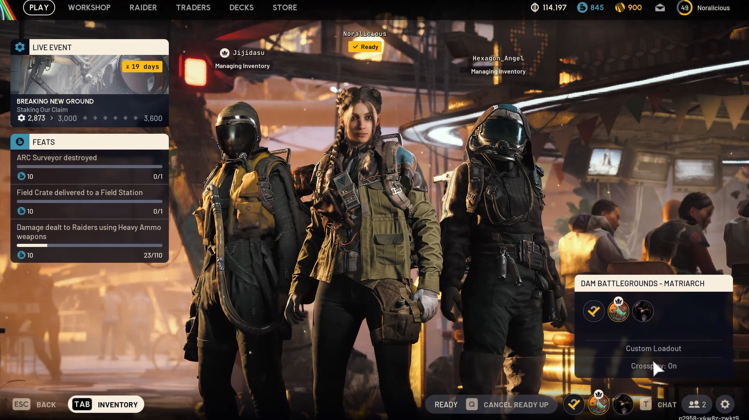Open the mail inbox envelope icon
This screenshot has width=749, height=420.
point(660,8)
